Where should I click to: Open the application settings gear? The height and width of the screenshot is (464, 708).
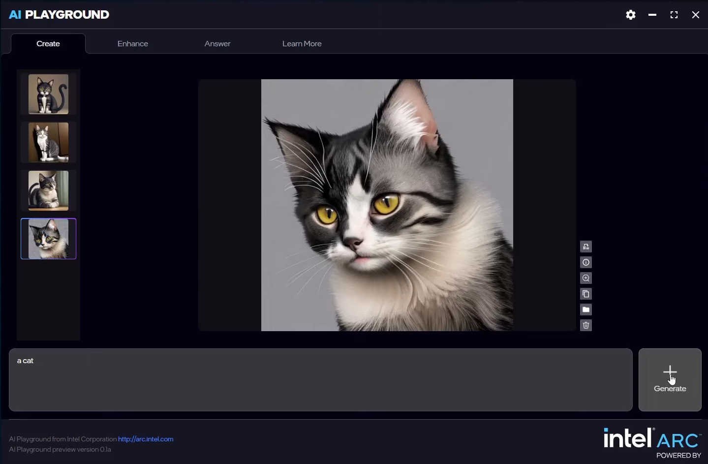630,15
